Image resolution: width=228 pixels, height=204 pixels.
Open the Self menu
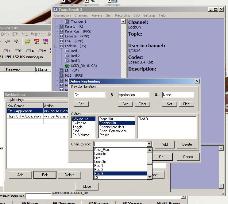pyautogui.click(x=109, y=15)
